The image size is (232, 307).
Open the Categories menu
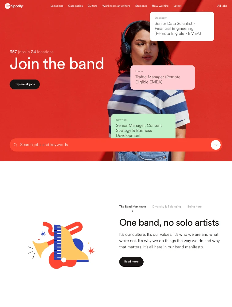coord(75,6)
